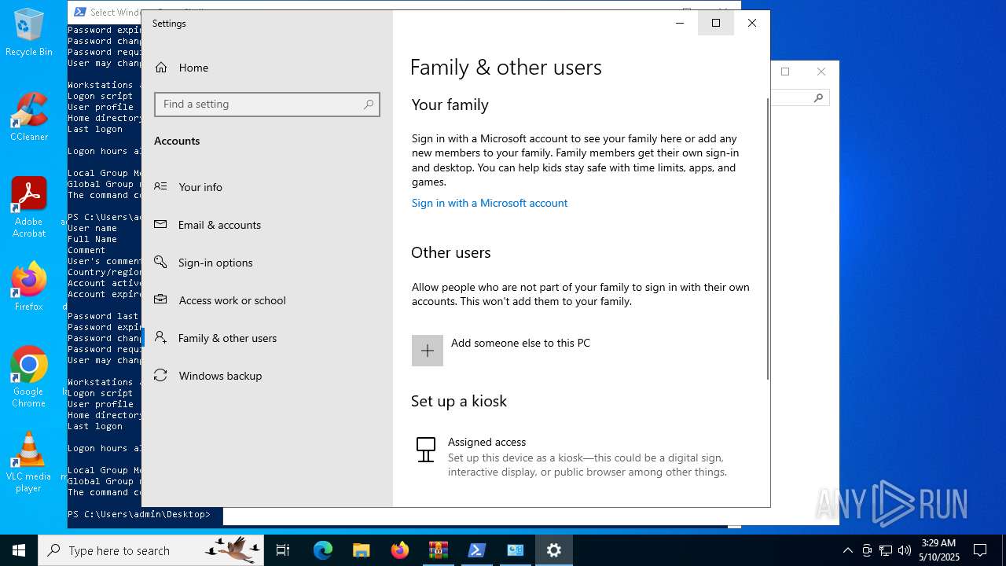Image resolution: width=1006 pixels, height=566 pixels.
Task: Click the search icon in background window
Action: (x=818, y=97)
